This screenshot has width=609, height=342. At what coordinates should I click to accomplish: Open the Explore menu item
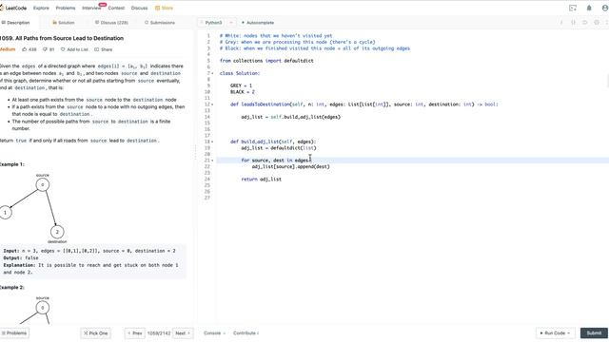(41, 8)
